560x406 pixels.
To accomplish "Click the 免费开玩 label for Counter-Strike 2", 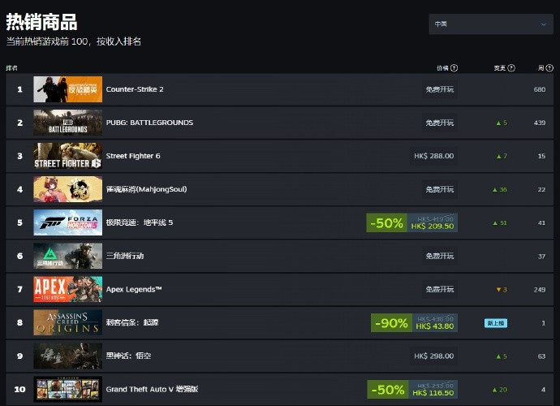I will click(x=440, y=89).
